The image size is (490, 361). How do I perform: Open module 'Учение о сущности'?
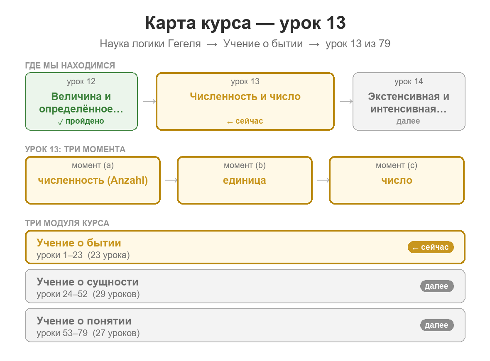[x=245, y=286]
